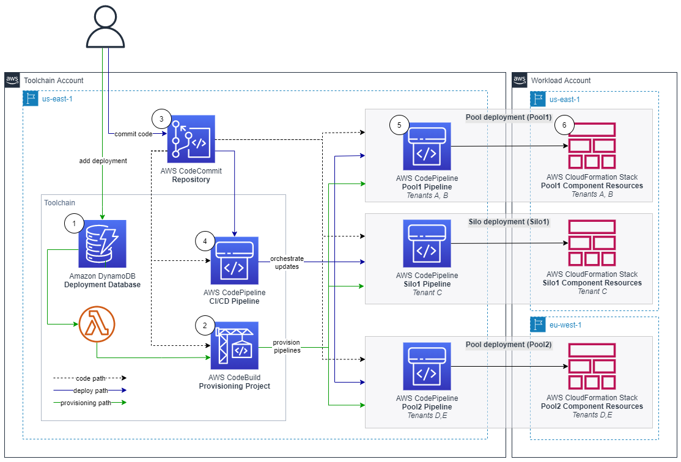Image resolution: width=681 pixels, height=462 pixels.
Task: Select the Workload Account header label
Action: pyautogui.click(x=561, y=80)
